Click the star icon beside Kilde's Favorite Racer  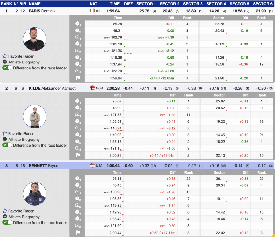pos(5,133)
